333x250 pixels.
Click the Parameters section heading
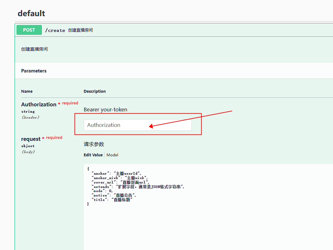click(x=34, y=71)
